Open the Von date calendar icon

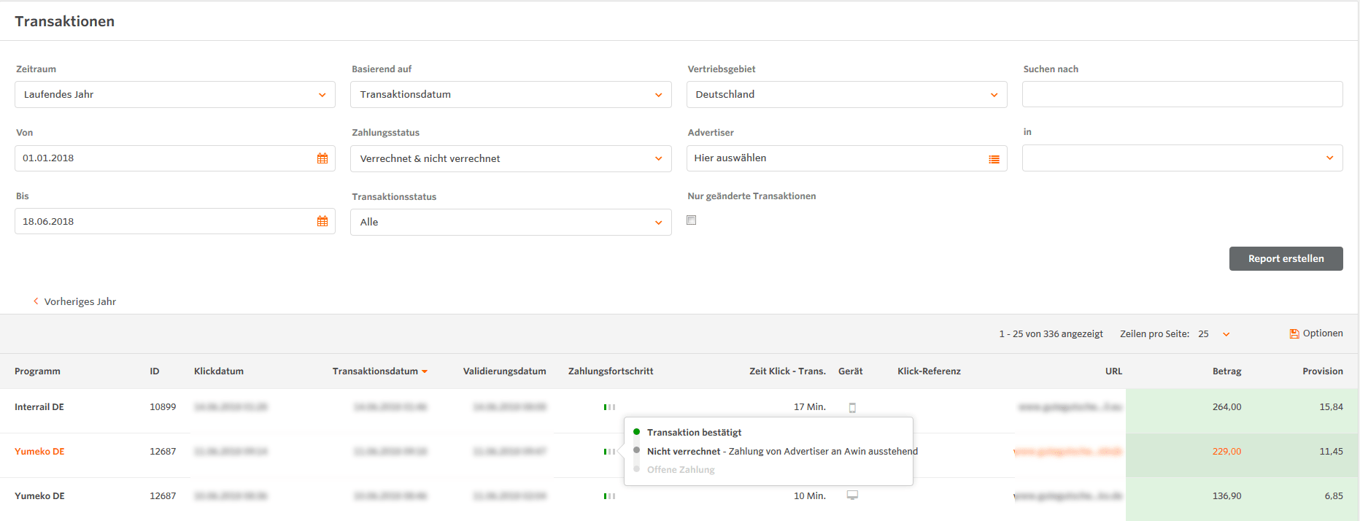(x=322, y=158)
